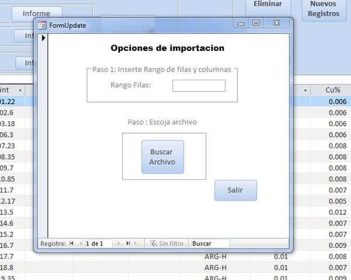Open the column dropdown left of Cu%
Viewport: 351px width, 280px height.
[x=305, y=90]
